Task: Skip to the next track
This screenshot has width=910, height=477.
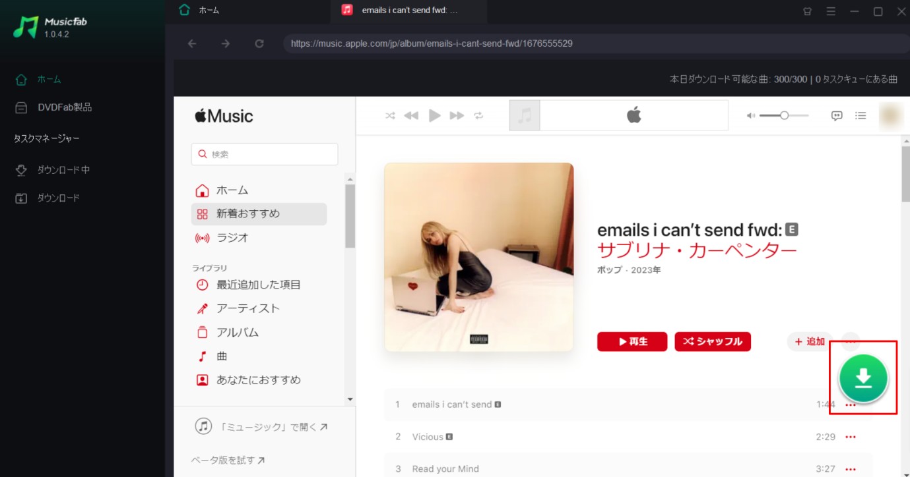Action: point(457,116)
